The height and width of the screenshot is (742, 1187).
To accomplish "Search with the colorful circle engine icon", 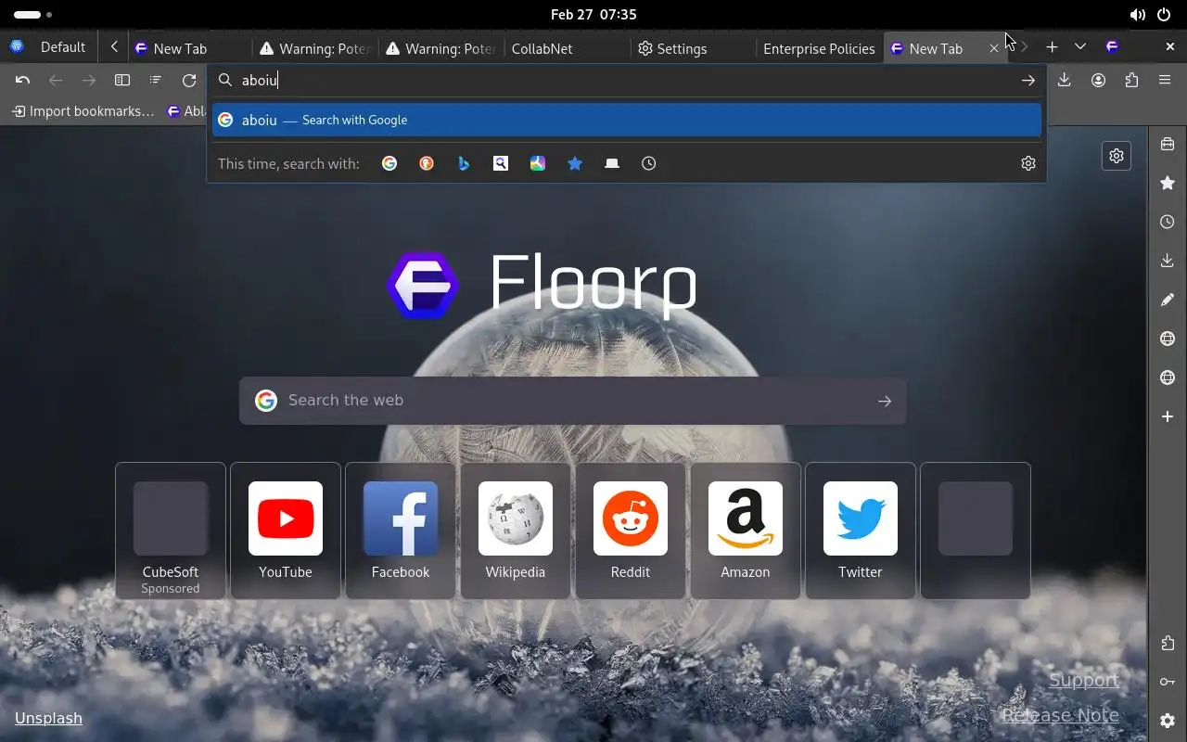I will click(538, 163).
